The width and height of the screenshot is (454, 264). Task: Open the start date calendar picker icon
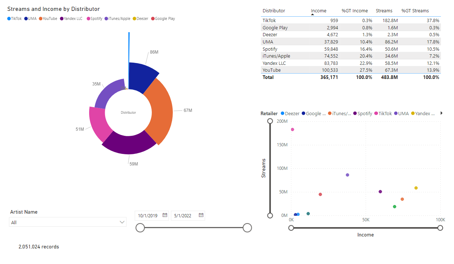coord(165,215)
